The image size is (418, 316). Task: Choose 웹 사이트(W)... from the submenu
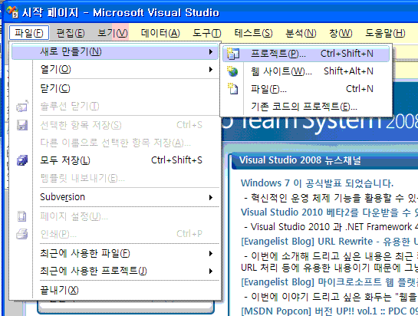click(x=306, y=71)
